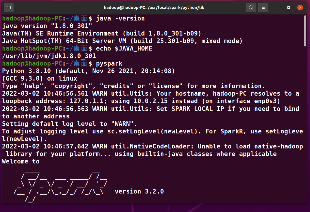Click the 'Java(TM) SE Runtime Environment' line
This screenshot has height=212, width=310.
[102, 34]
